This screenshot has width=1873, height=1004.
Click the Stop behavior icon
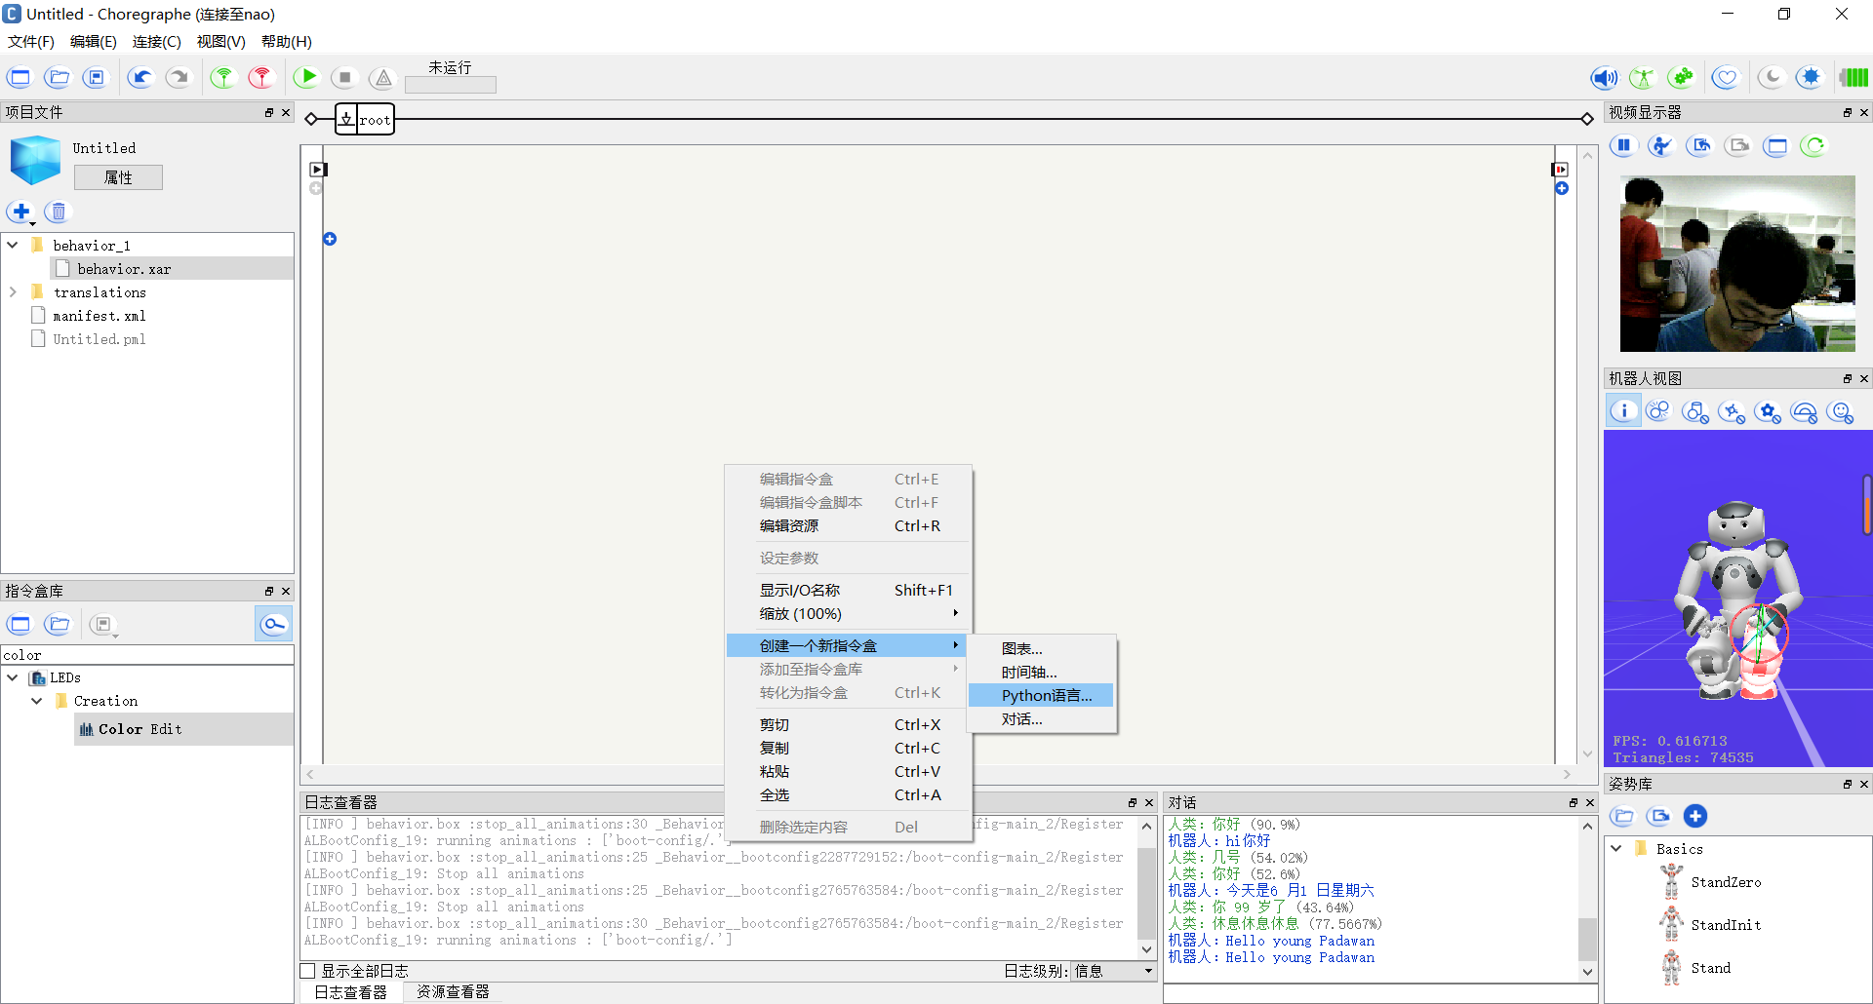pos(344,77)
